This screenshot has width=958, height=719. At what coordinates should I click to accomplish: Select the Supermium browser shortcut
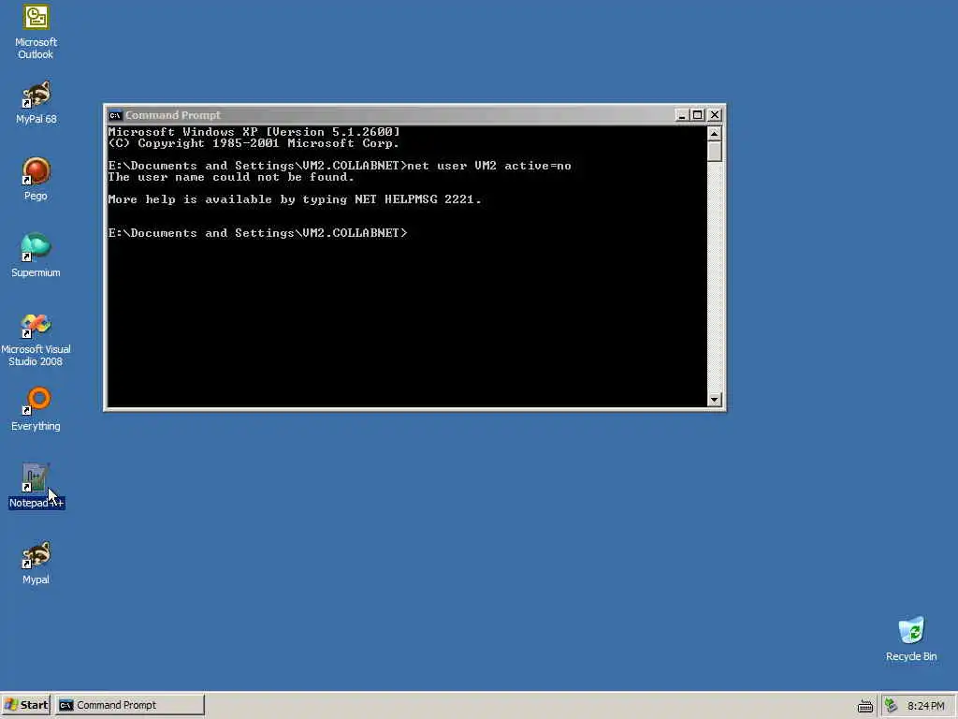36,257
